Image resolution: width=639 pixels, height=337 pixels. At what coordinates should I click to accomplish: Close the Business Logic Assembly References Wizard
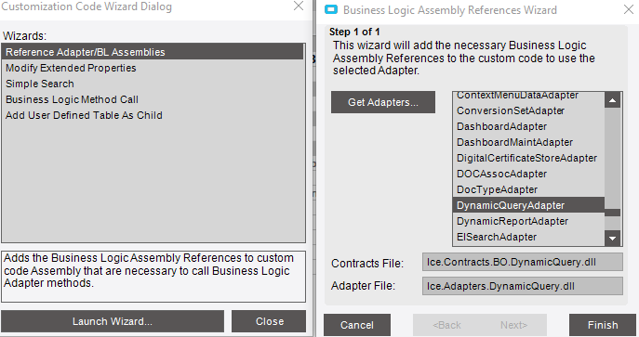coord(629,9)
